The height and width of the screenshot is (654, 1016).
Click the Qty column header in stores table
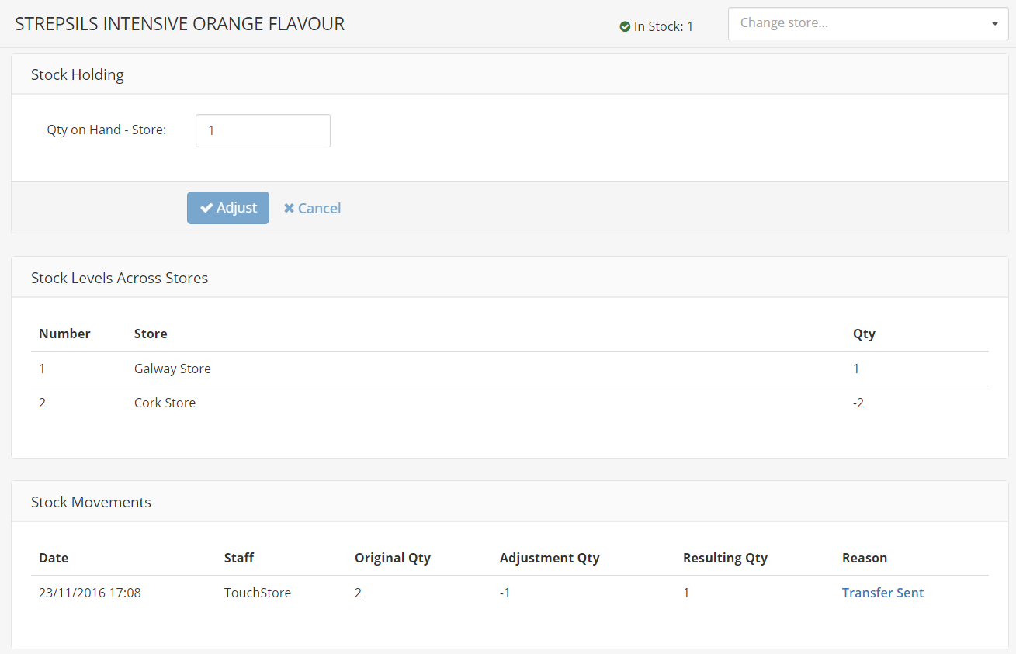[x=864, y=334]
